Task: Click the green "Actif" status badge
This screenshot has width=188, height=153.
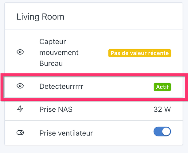Action: click(x=162, y=87)
